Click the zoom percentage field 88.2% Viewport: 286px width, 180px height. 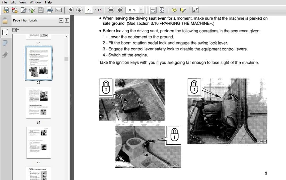[132, 10]
